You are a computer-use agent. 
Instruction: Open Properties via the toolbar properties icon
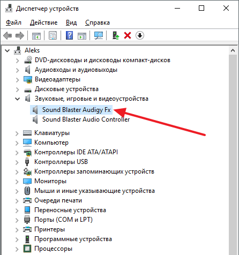point(53,35)
